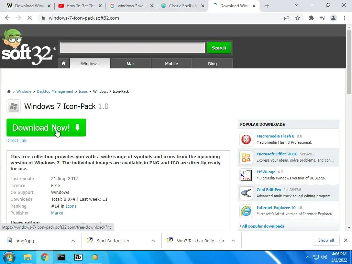Open the tab search chevron
Screen dimensions: 352x264
(297, 5)
